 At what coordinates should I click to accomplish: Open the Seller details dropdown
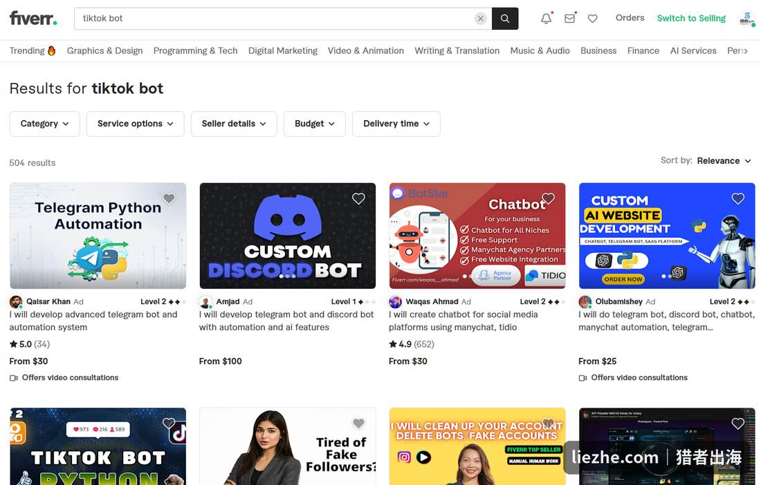click(x=234, y=124)
